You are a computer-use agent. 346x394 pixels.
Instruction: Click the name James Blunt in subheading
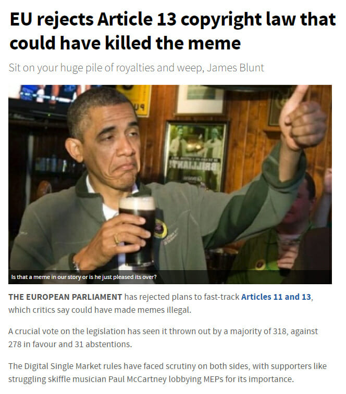pos(236,68)
